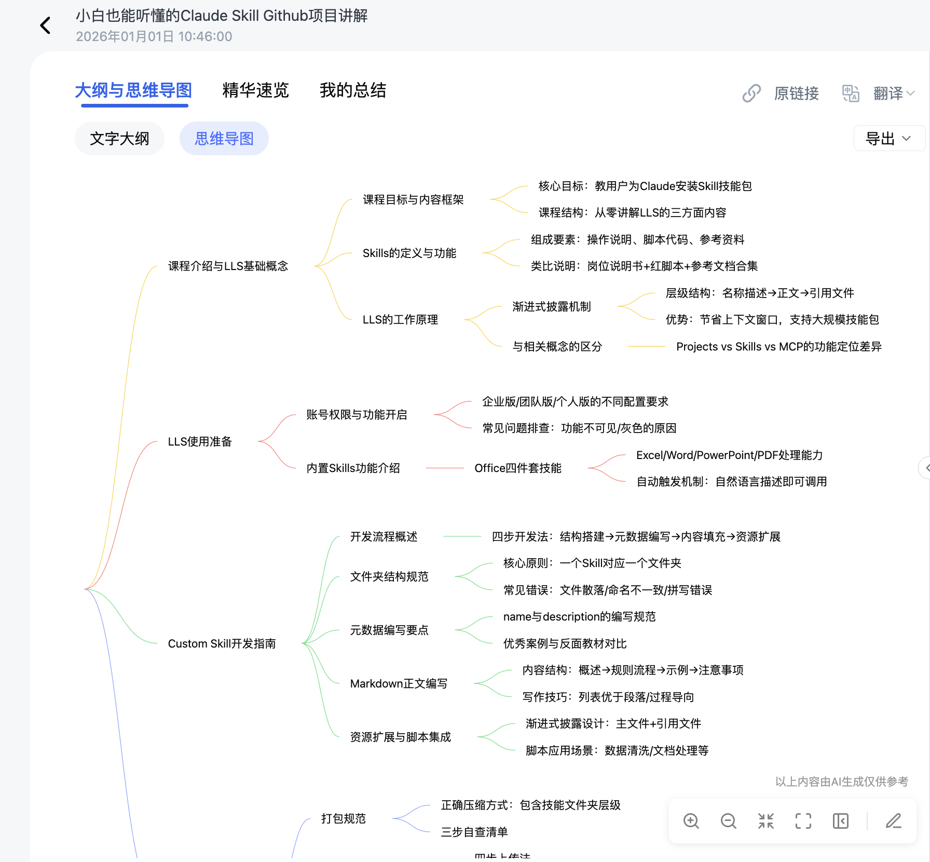Select node LLS使用准备
Screen dimensions: 930x862
200,441
